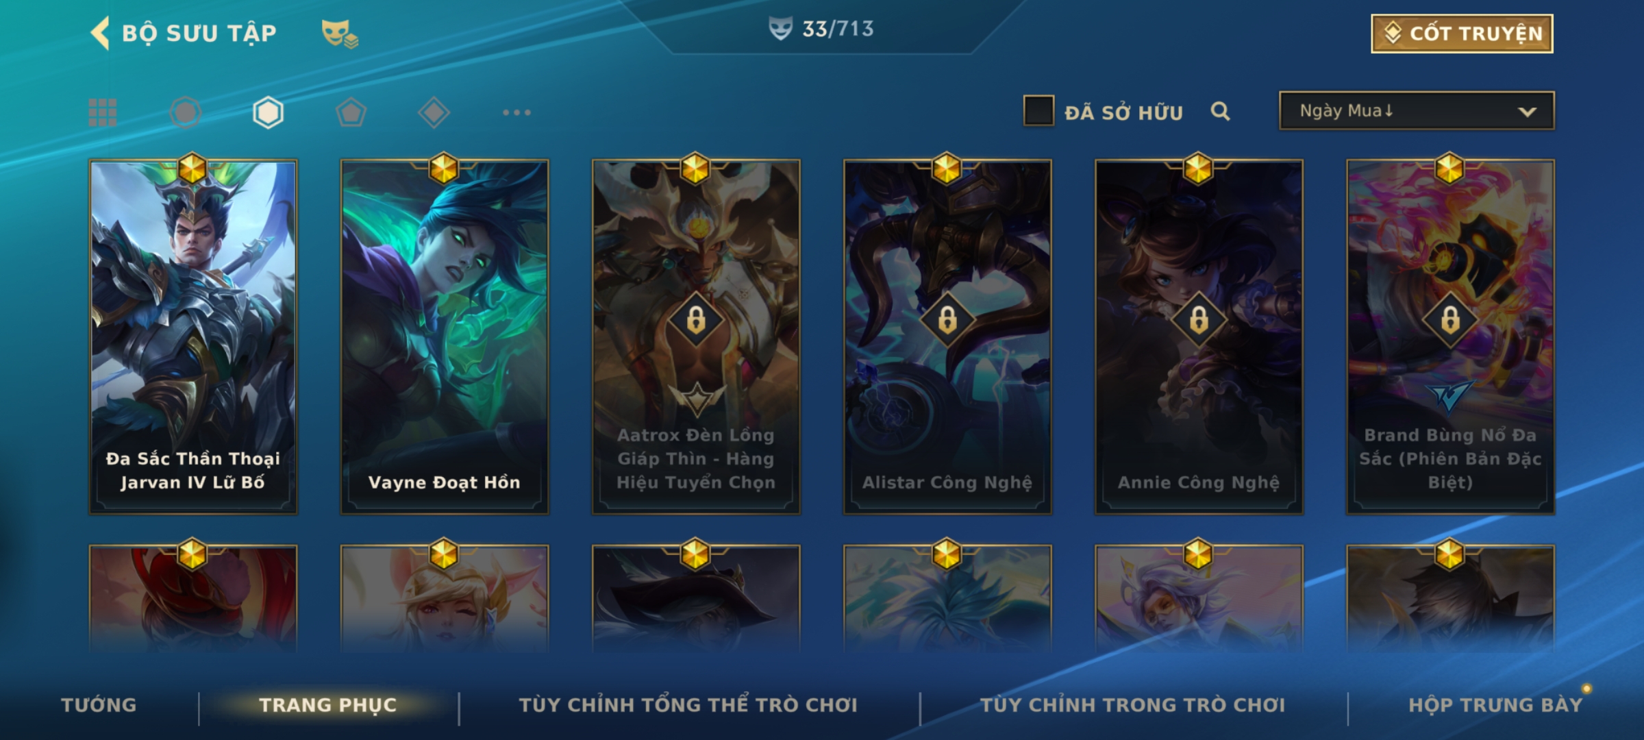1644x740 pixels.
Task: Open the mask and coins icon
Action: point(340,34)
